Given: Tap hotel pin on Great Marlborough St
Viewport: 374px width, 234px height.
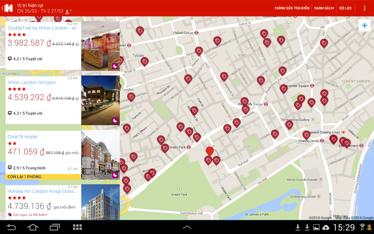Looking at the screenshot, I should tap(217, 41).
